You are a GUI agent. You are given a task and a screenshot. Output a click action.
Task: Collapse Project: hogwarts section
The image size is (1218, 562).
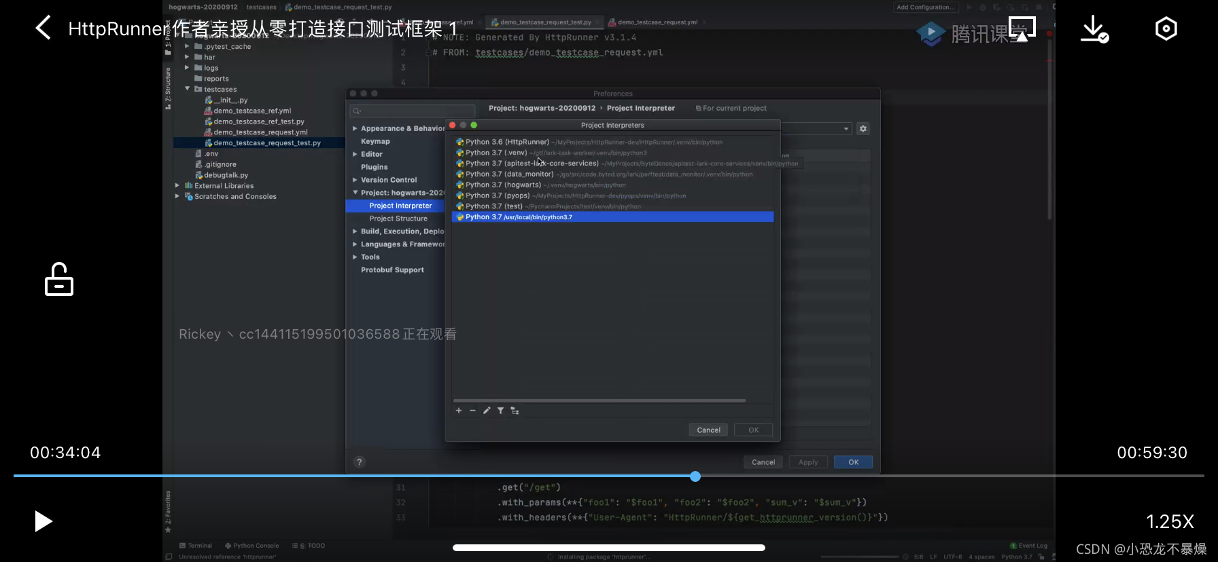point(355,193)
